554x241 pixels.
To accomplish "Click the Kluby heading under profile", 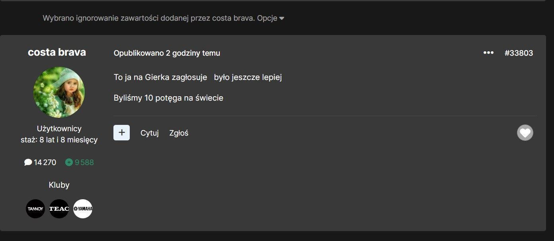I will 59,185.
